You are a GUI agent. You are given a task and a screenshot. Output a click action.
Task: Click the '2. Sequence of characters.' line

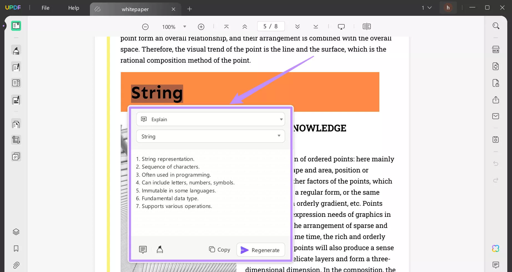[168, 167]
